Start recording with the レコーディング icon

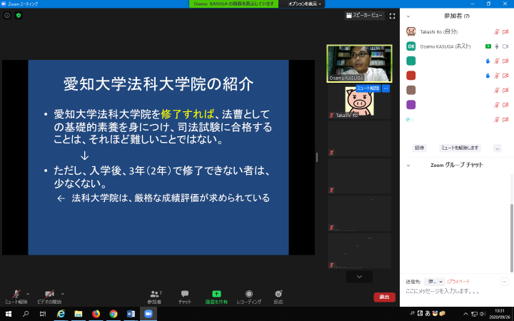[248, 294]
